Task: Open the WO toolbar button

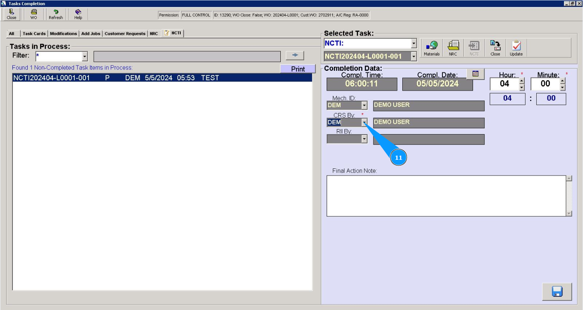Action: pyautogui.click(x=33, y=14)
